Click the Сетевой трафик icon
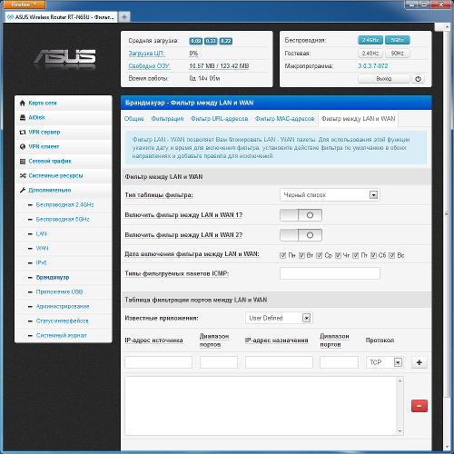 click(x=23, y=162)
